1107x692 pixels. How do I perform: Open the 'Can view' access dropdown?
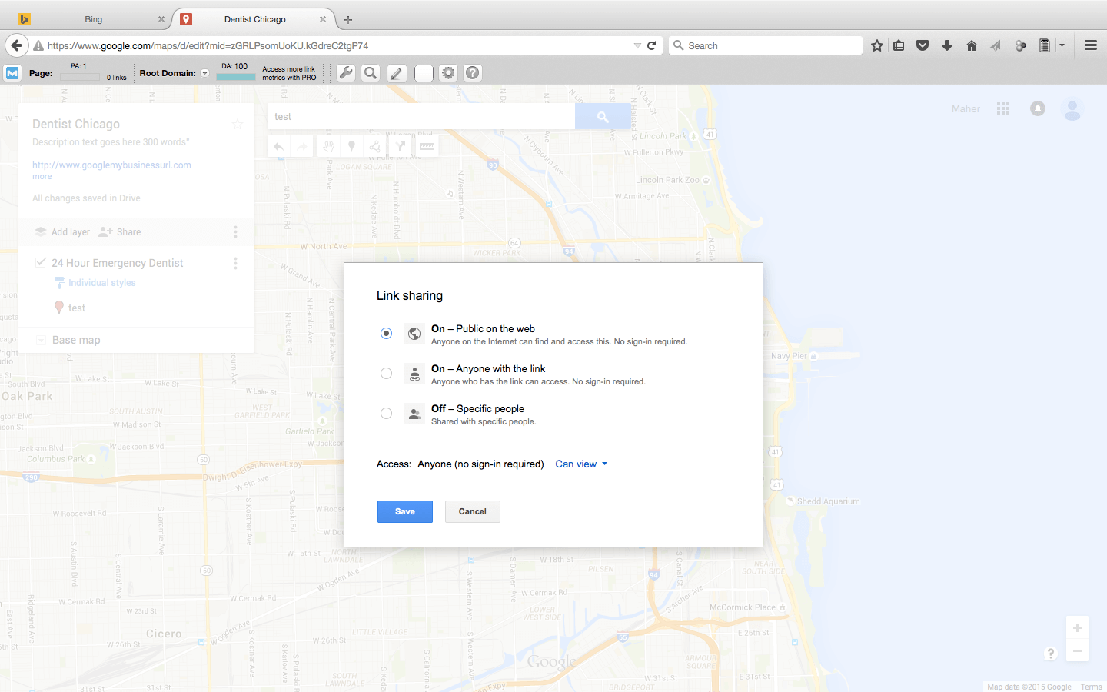click(x=581, y=464)
